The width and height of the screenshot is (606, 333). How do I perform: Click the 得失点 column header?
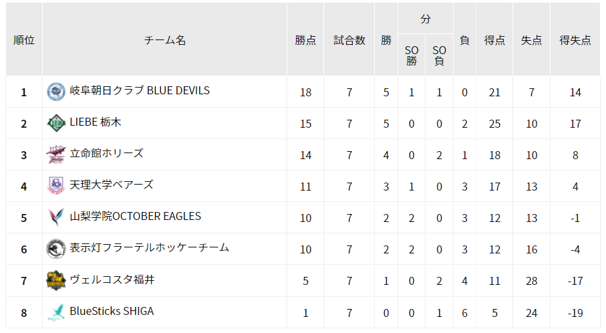coord(575,40)
